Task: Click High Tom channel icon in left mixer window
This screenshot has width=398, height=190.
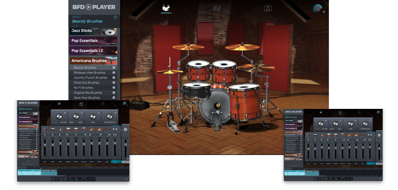Action: pyautogui.click(x=68, y=129)
